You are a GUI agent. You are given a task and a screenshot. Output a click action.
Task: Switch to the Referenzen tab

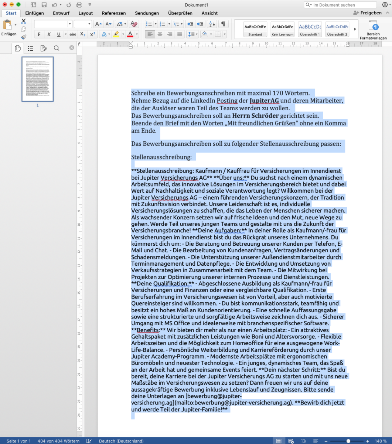114,13
